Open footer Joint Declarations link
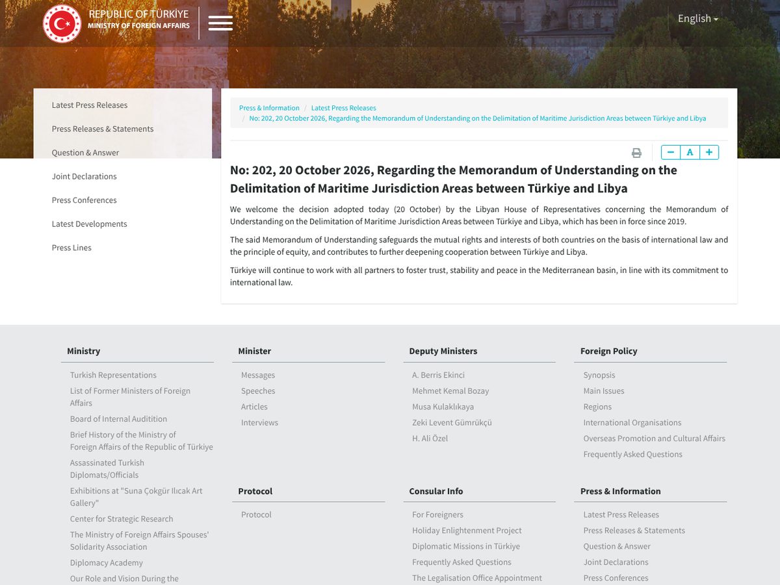The height and width of the screenshot is (585, 780). tap(616, 562)
